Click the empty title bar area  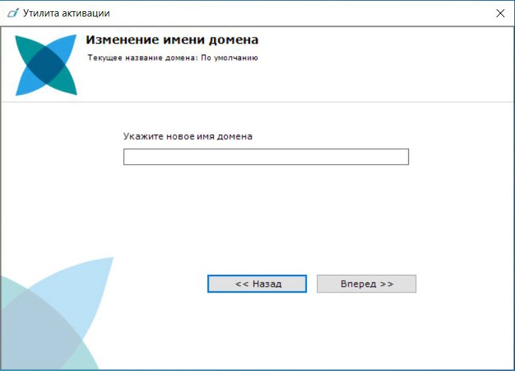(296, 13)
